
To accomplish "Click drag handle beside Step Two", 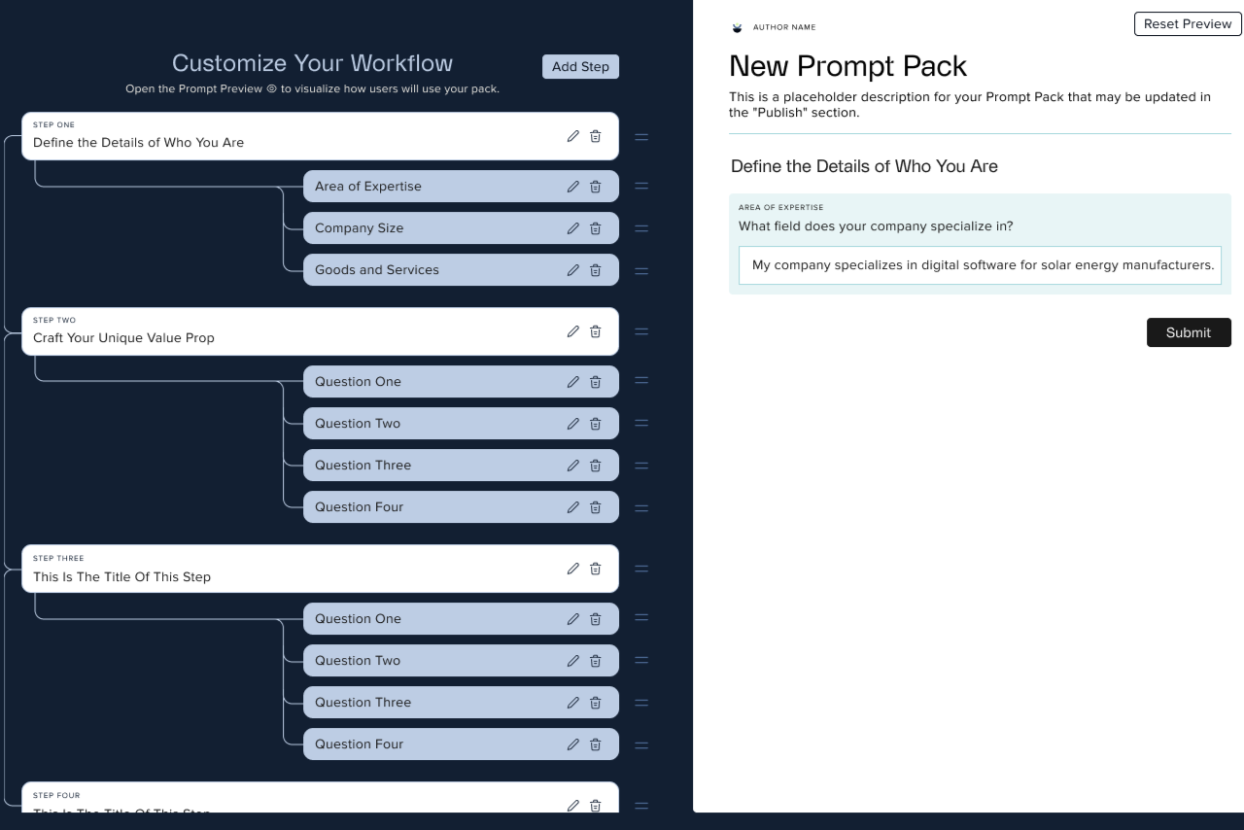I will (641, 331).
